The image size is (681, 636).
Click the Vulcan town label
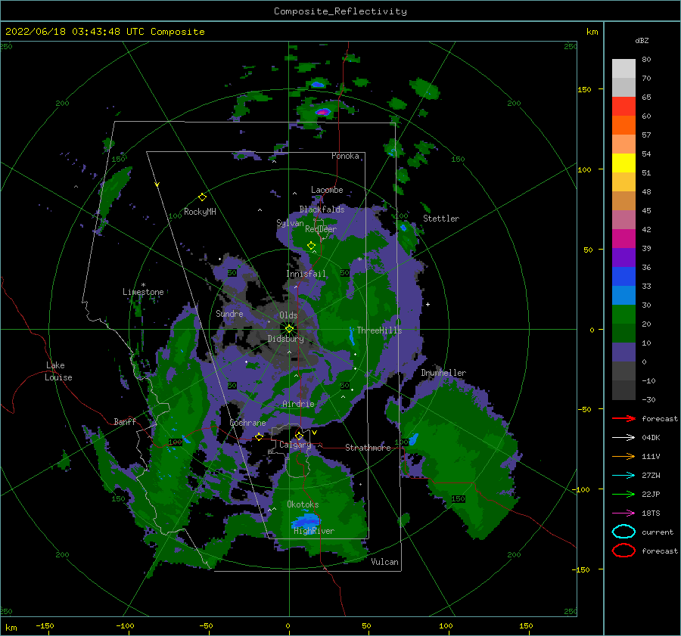[385, 562]
